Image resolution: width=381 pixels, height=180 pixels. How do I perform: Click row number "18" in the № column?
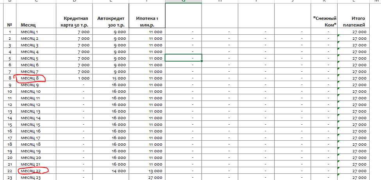click(10, 144)
